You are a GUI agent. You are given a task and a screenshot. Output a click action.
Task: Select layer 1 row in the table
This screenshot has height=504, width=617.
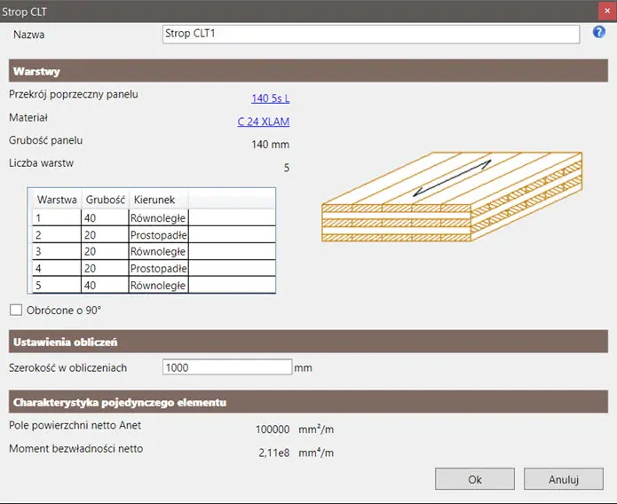[56, 217]
